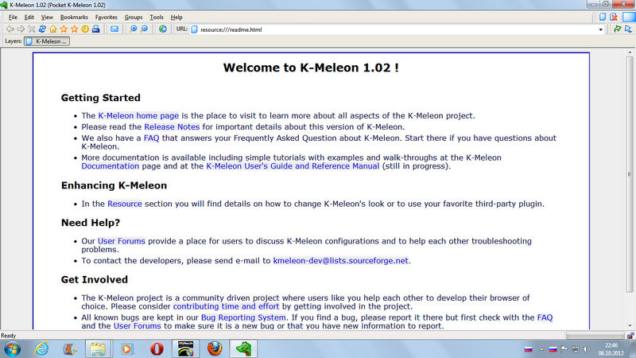Open K-Meleon User's Guide and Reference Manual
Screen dimensions: 636x358
(293, 166)
